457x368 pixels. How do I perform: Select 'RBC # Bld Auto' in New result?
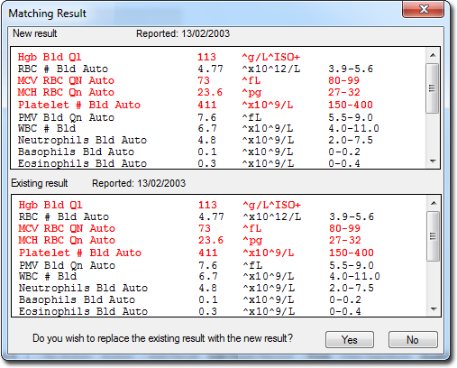click(63, 69)
